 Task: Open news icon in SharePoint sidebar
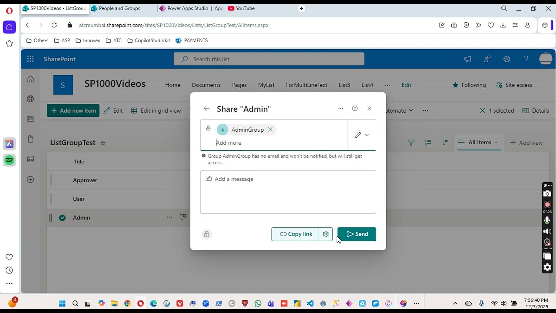point(30,119)
